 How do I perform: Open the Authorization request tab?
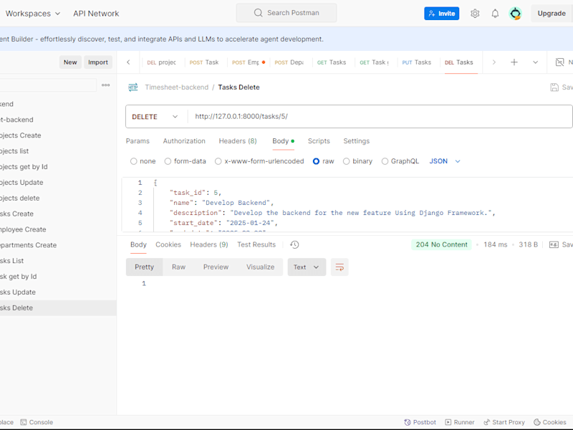click(184, 141)
